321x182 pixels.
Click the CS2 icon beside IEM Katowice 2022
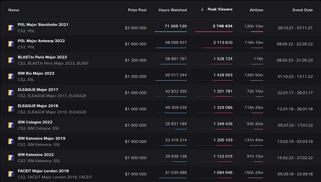(x=11, y=157)
